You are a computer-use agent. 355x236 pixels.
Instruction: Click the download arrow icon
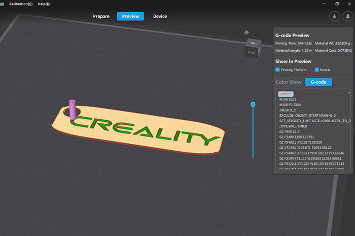[x=334, y=16]
